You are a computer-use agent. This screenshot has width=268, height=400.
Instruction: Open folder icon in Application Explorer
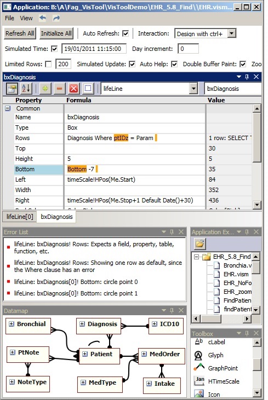(199, 244)
